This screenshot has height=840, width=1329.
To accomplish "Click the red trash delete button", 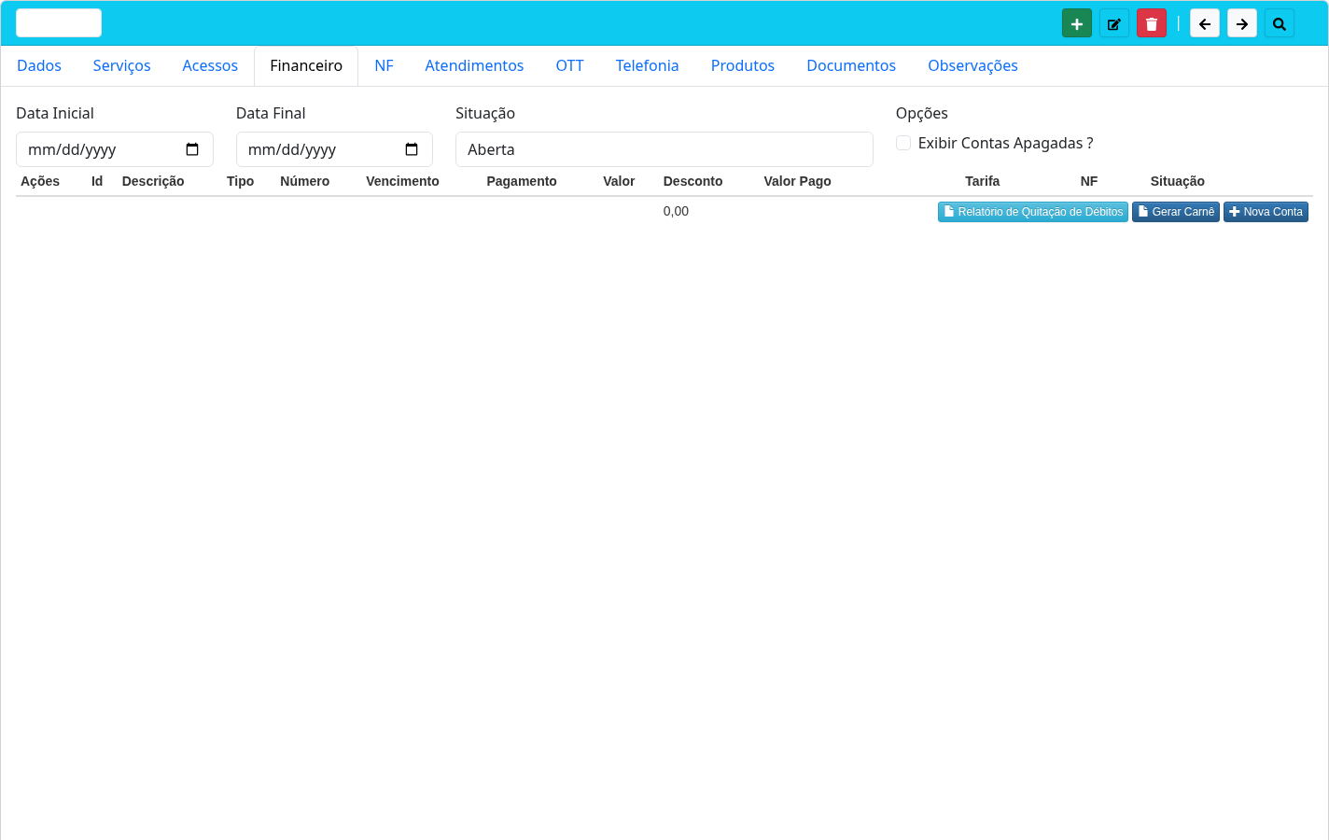I will coord(1151,23).
